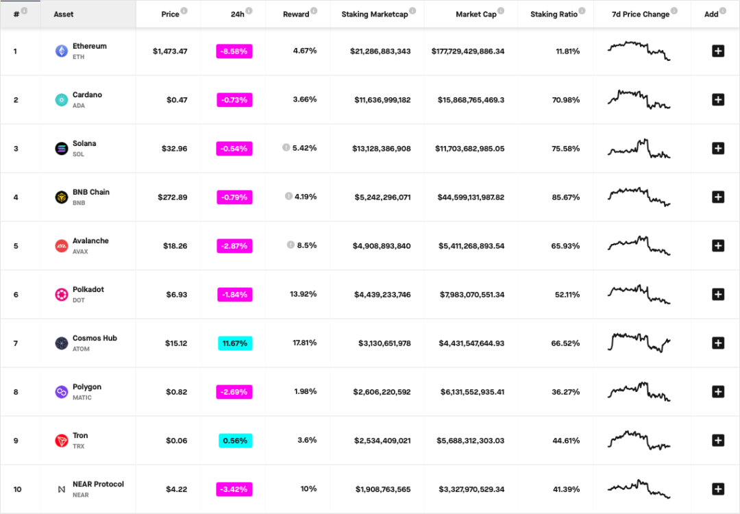The image size is (740, 514).
Task: Click the Ethereum logo icon
Action: tap(62, 51)
